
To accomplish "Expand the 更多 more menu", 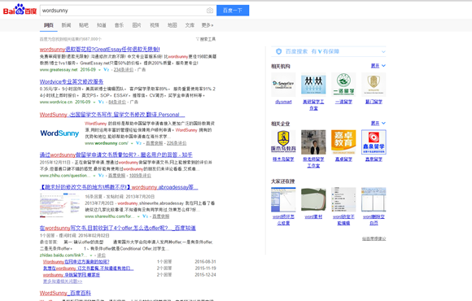I will click(207, 25).
